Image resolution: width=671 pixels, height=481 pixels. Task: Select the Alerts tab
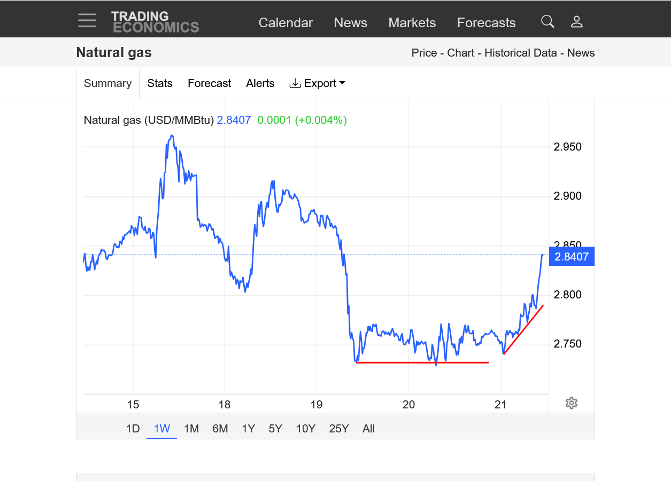point(260,83)
